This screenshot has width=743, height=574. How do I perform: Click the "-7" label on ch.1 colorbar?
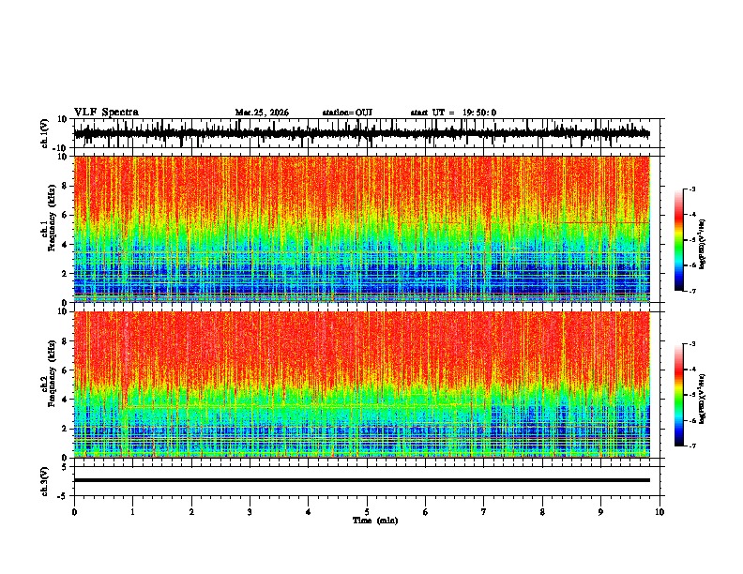[691, 291]
